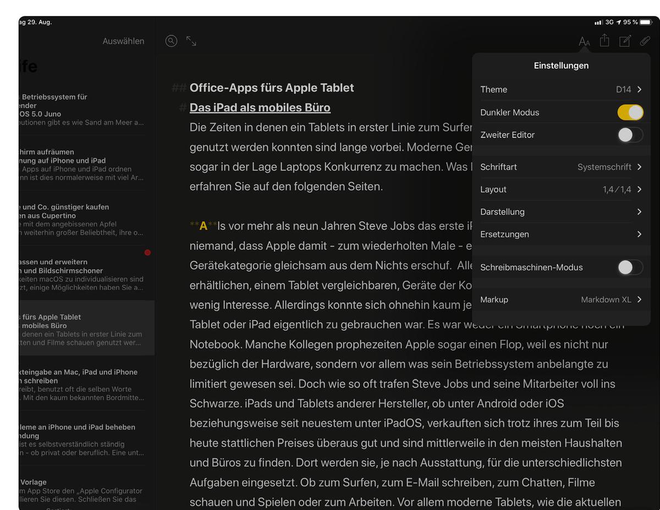Tap the share export icon
The height and width of the screenshot is (510, 660).
pos(604,41)
